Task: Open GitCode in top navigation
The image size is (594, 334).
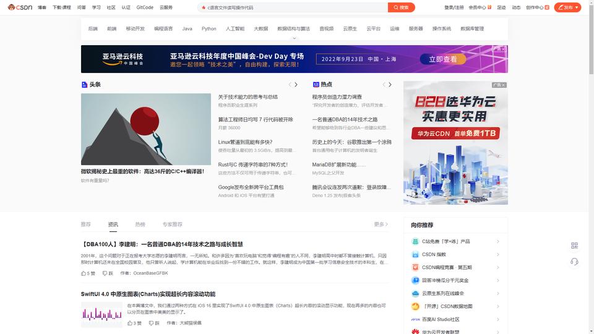Action: [145, 7]
